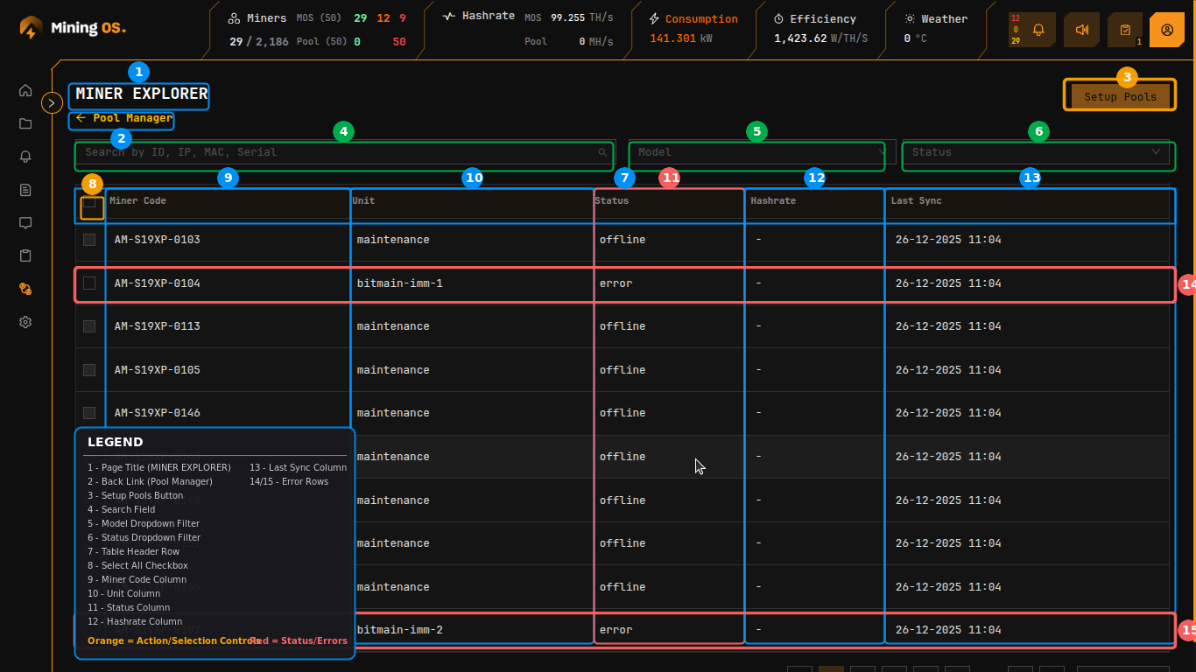Select the document/reports icon in the sidebar

25,190
